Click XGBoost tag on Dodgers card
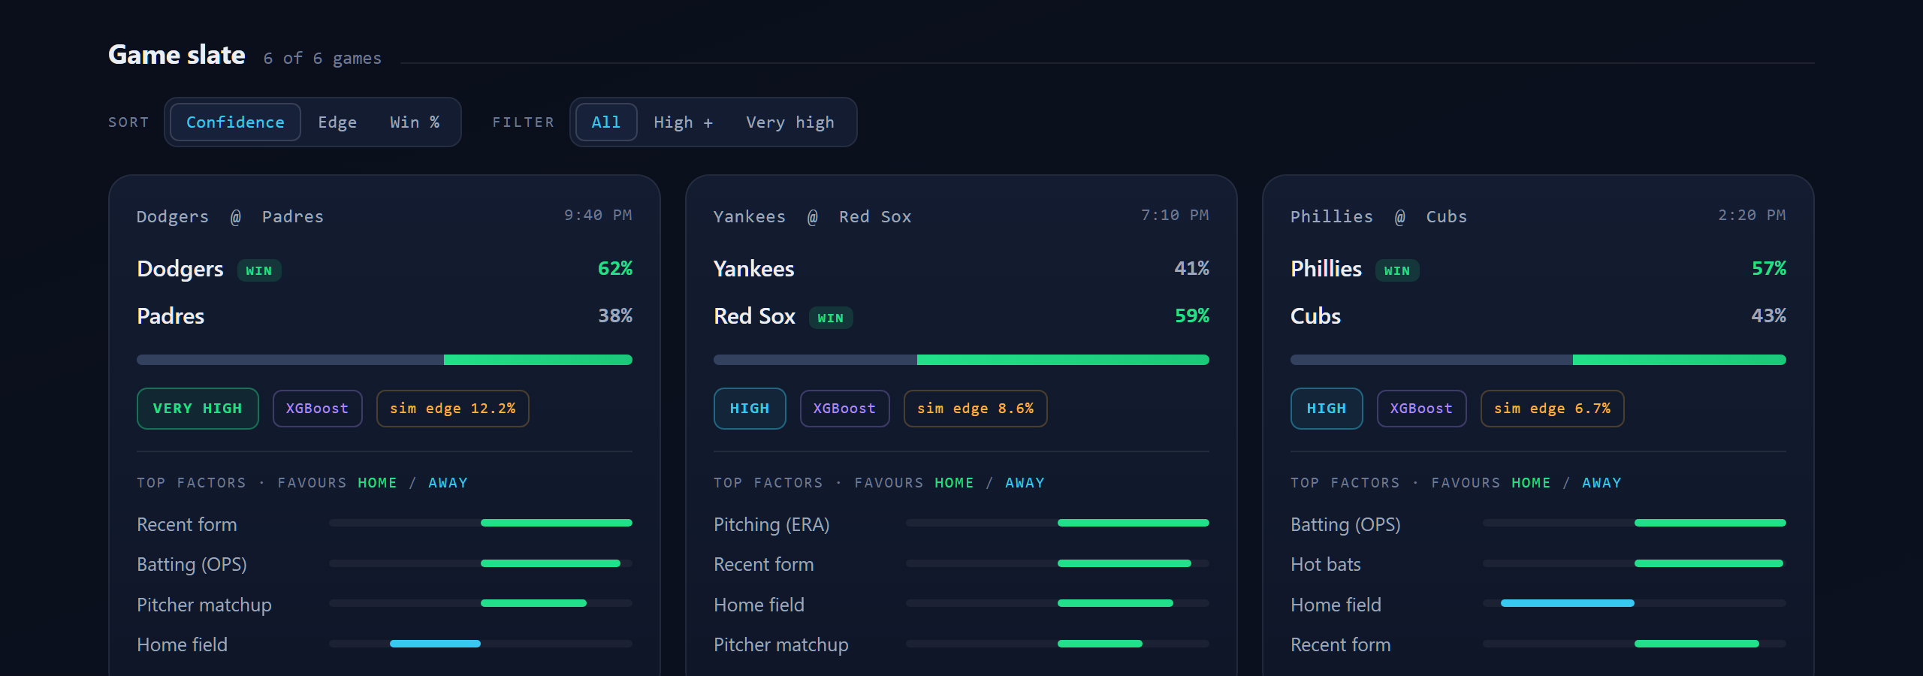The image size is (1923, 676). (317, 409)
